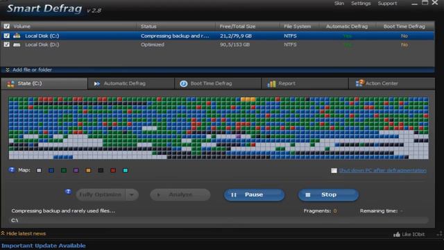Click the white map legend swatch
This screenshot has width=444, height=250.
pyautogui.click(x=39, y=170)
